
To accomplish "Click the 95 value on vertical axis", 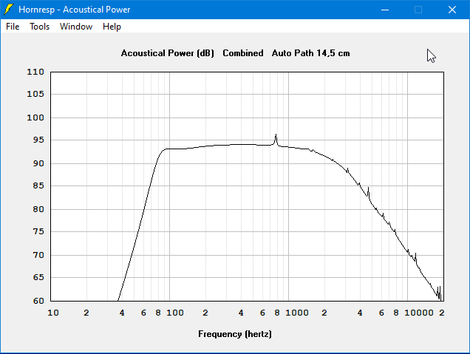I will 38,140.
